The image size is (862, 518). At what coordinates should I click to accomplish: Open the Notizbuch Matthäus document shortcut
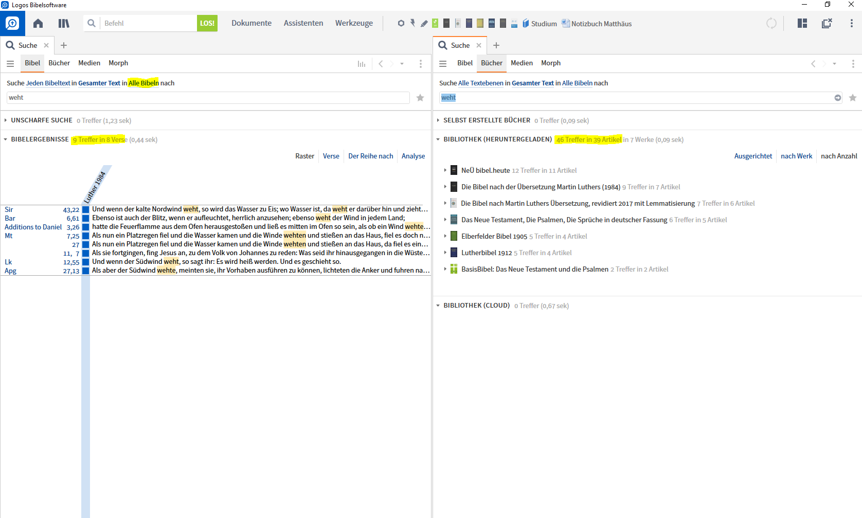(x=597, y=24)
